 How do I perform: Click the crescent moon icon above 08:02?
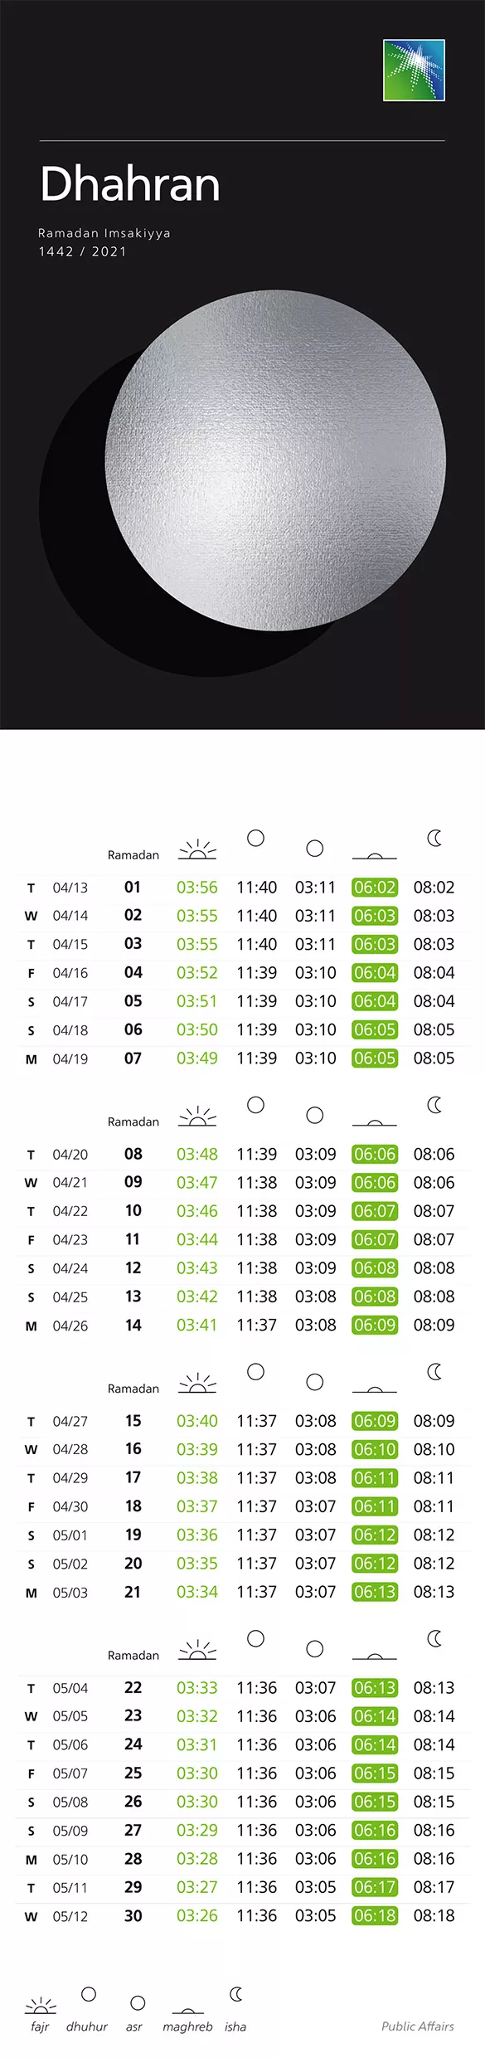434,838
